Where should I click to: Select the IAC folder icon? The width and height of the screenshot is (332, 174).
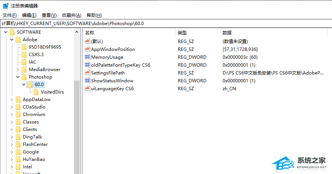(x=24, y=62)
